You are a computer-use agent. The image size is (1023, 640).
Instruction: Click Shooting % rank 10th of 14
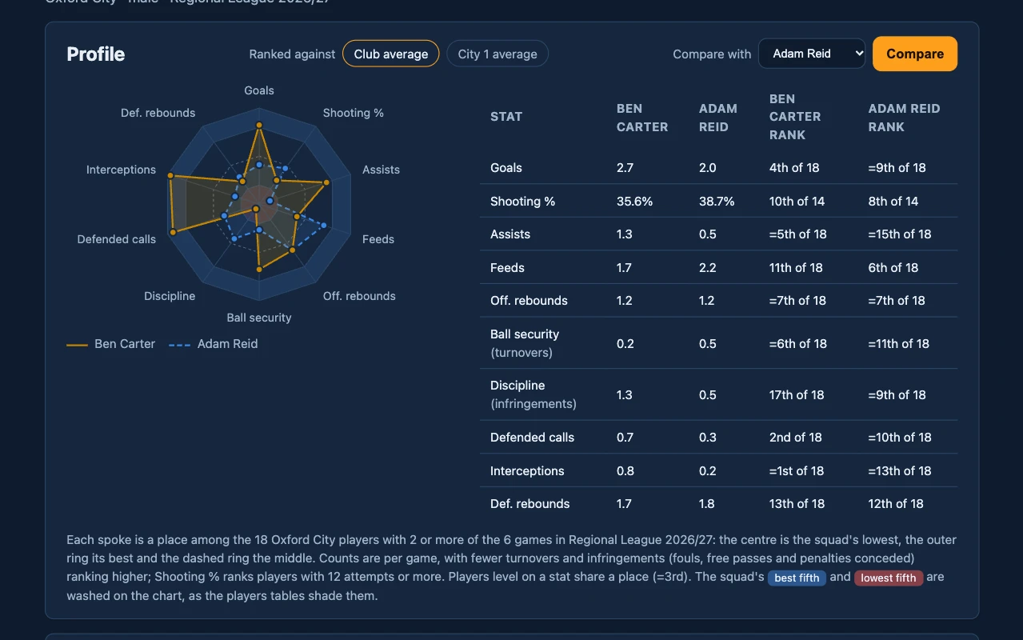[x=797, y=202]
